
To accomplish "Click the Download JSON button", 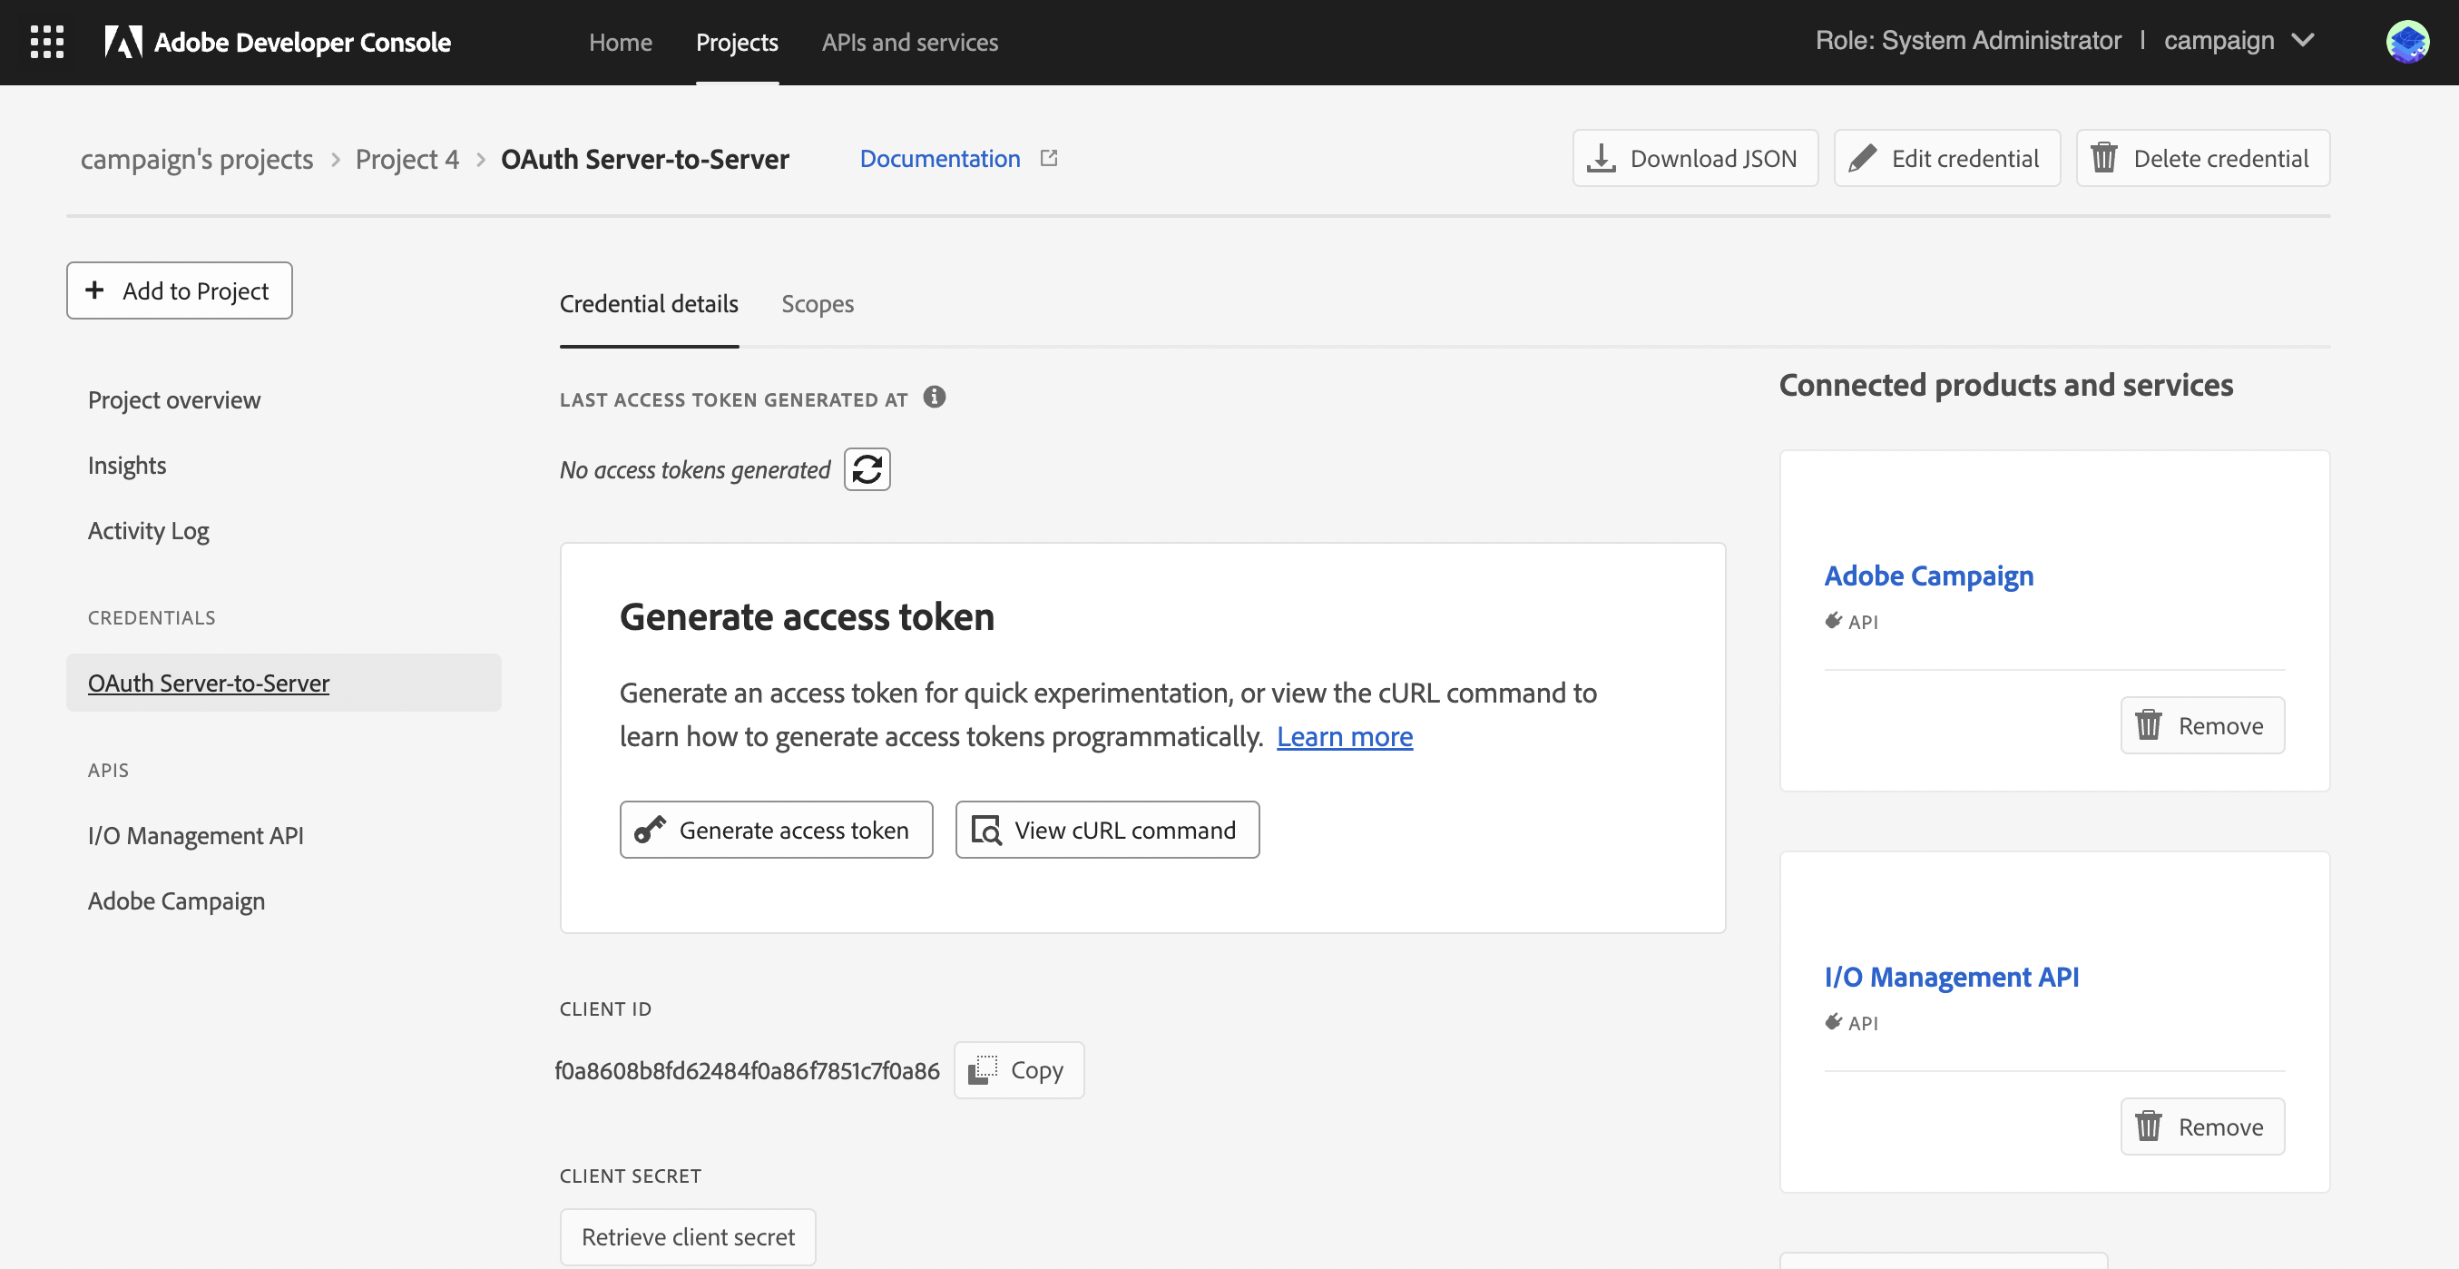I will coord(1694,158).
